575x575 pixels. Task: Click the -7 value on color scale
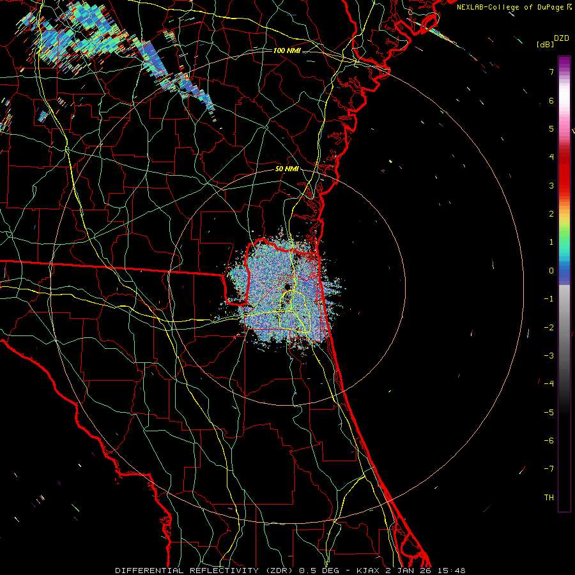549,469
